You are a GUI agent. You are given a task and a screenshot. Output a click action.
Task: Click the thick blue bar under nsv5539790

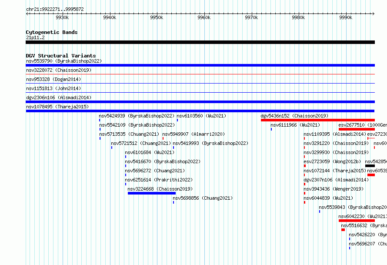pyautogui.click(x=200, y=65)
